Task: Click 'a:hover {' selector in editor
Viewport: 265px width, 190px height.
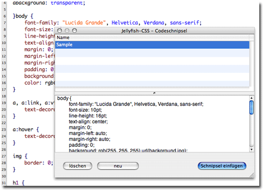Action: click(x=26, y=130)
